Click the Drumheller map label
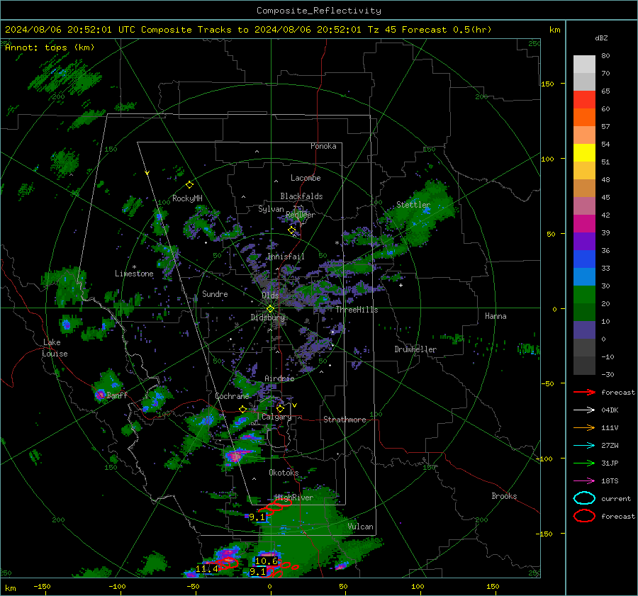 click(x=415, y=349)
